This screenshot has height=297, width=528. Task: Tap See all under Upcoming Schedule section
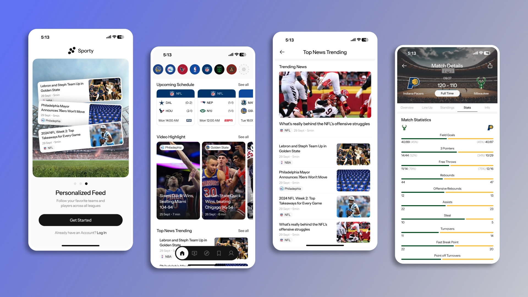click(243, 84)
